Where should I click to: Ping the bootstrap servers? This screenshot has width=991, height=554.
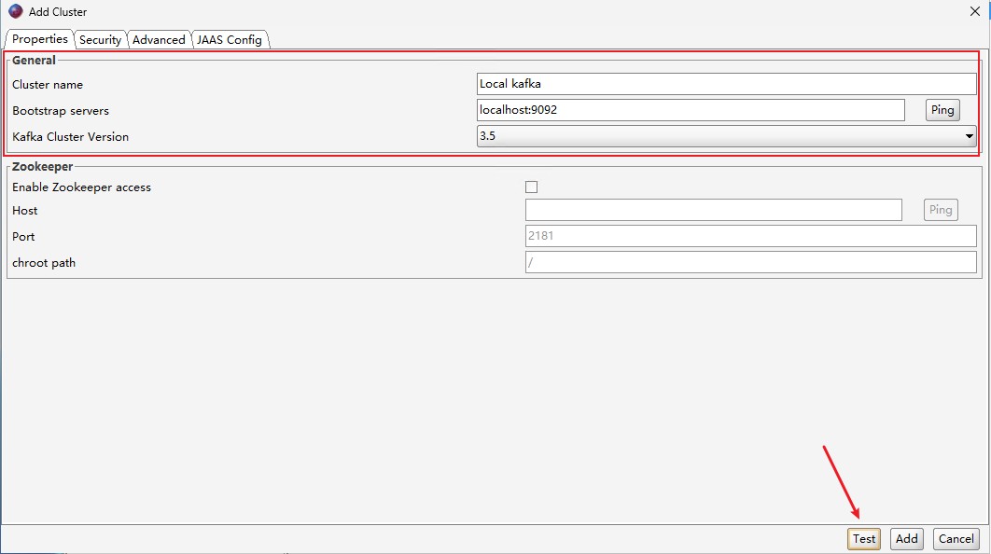pyautogui.click(x=942, y=110)
